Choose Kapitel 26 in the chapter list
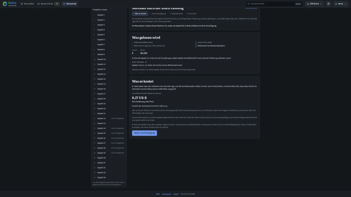Viewport: 351px width, 197px height. coord(109,138)
